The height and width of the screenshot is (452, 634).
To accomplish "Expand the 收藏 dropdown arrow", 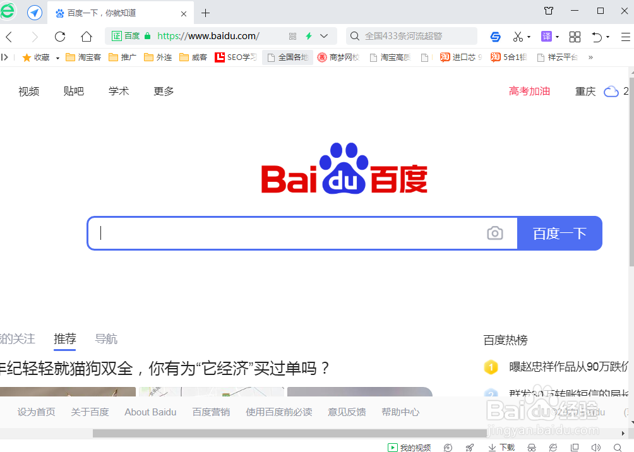I will point(57,58).
